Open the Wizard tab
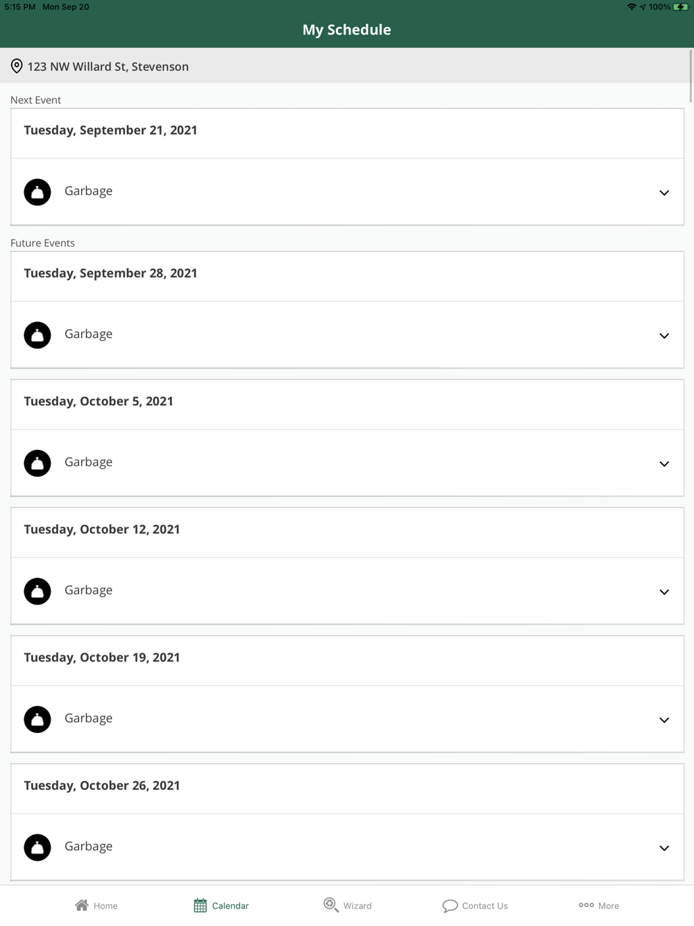Screen dimensions: 694x926 click(x=348, y=905)
